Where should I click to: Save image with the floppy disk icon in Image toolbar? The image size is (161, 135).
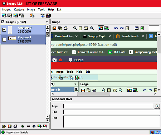54,28
